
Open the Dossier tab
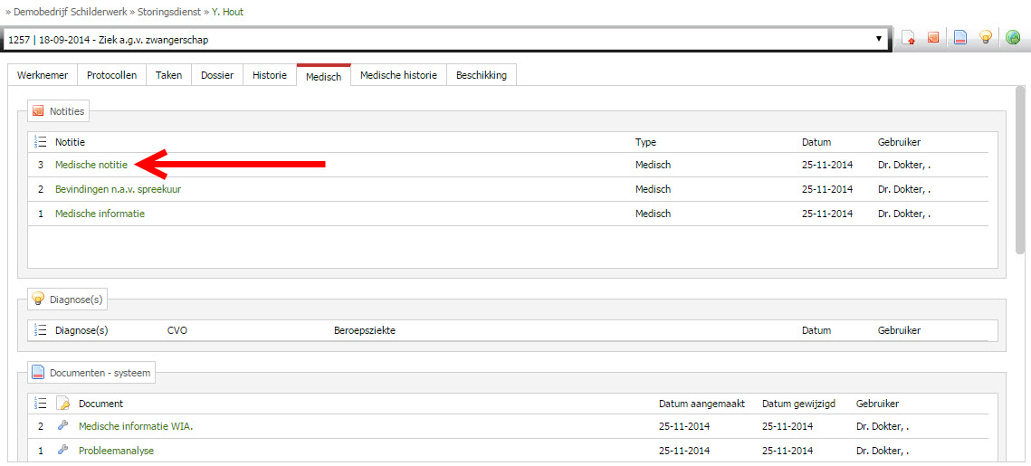pyautogui.click(x=216, y=75)
